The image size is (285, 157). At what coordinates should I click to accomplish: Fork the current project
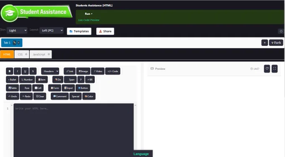[276, 43]
